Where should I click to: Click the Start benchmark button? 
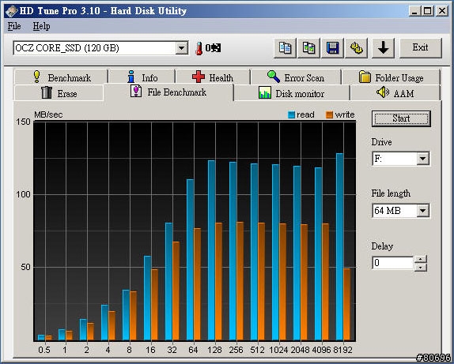coord(401,118)
